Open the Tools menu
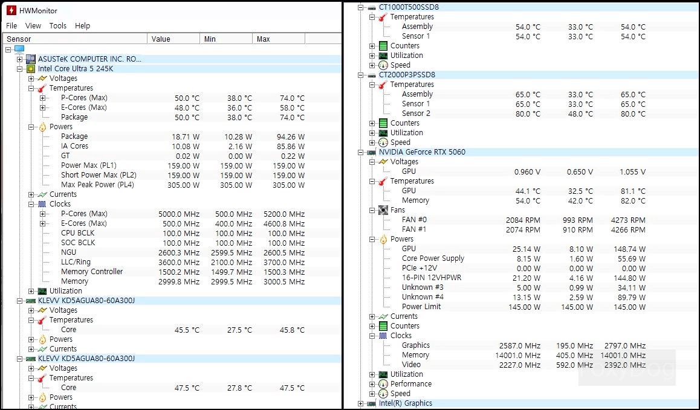 pos(57,26)
